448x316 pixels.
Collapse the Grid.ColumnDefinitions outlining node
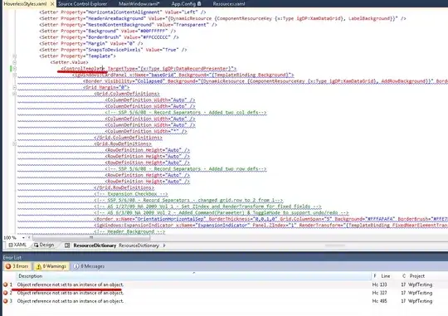click(x=14, y=94)
